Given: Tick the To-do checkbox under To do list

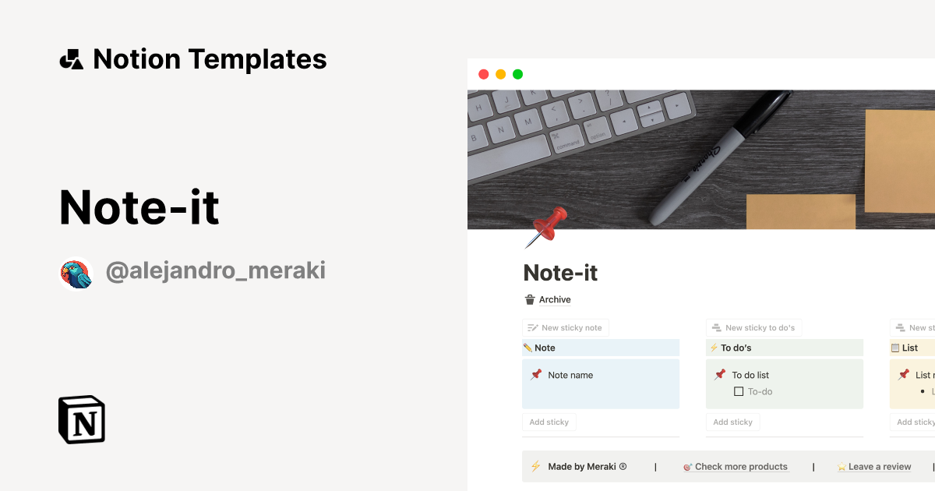Looking at the screenshot, I should point(738,391).
